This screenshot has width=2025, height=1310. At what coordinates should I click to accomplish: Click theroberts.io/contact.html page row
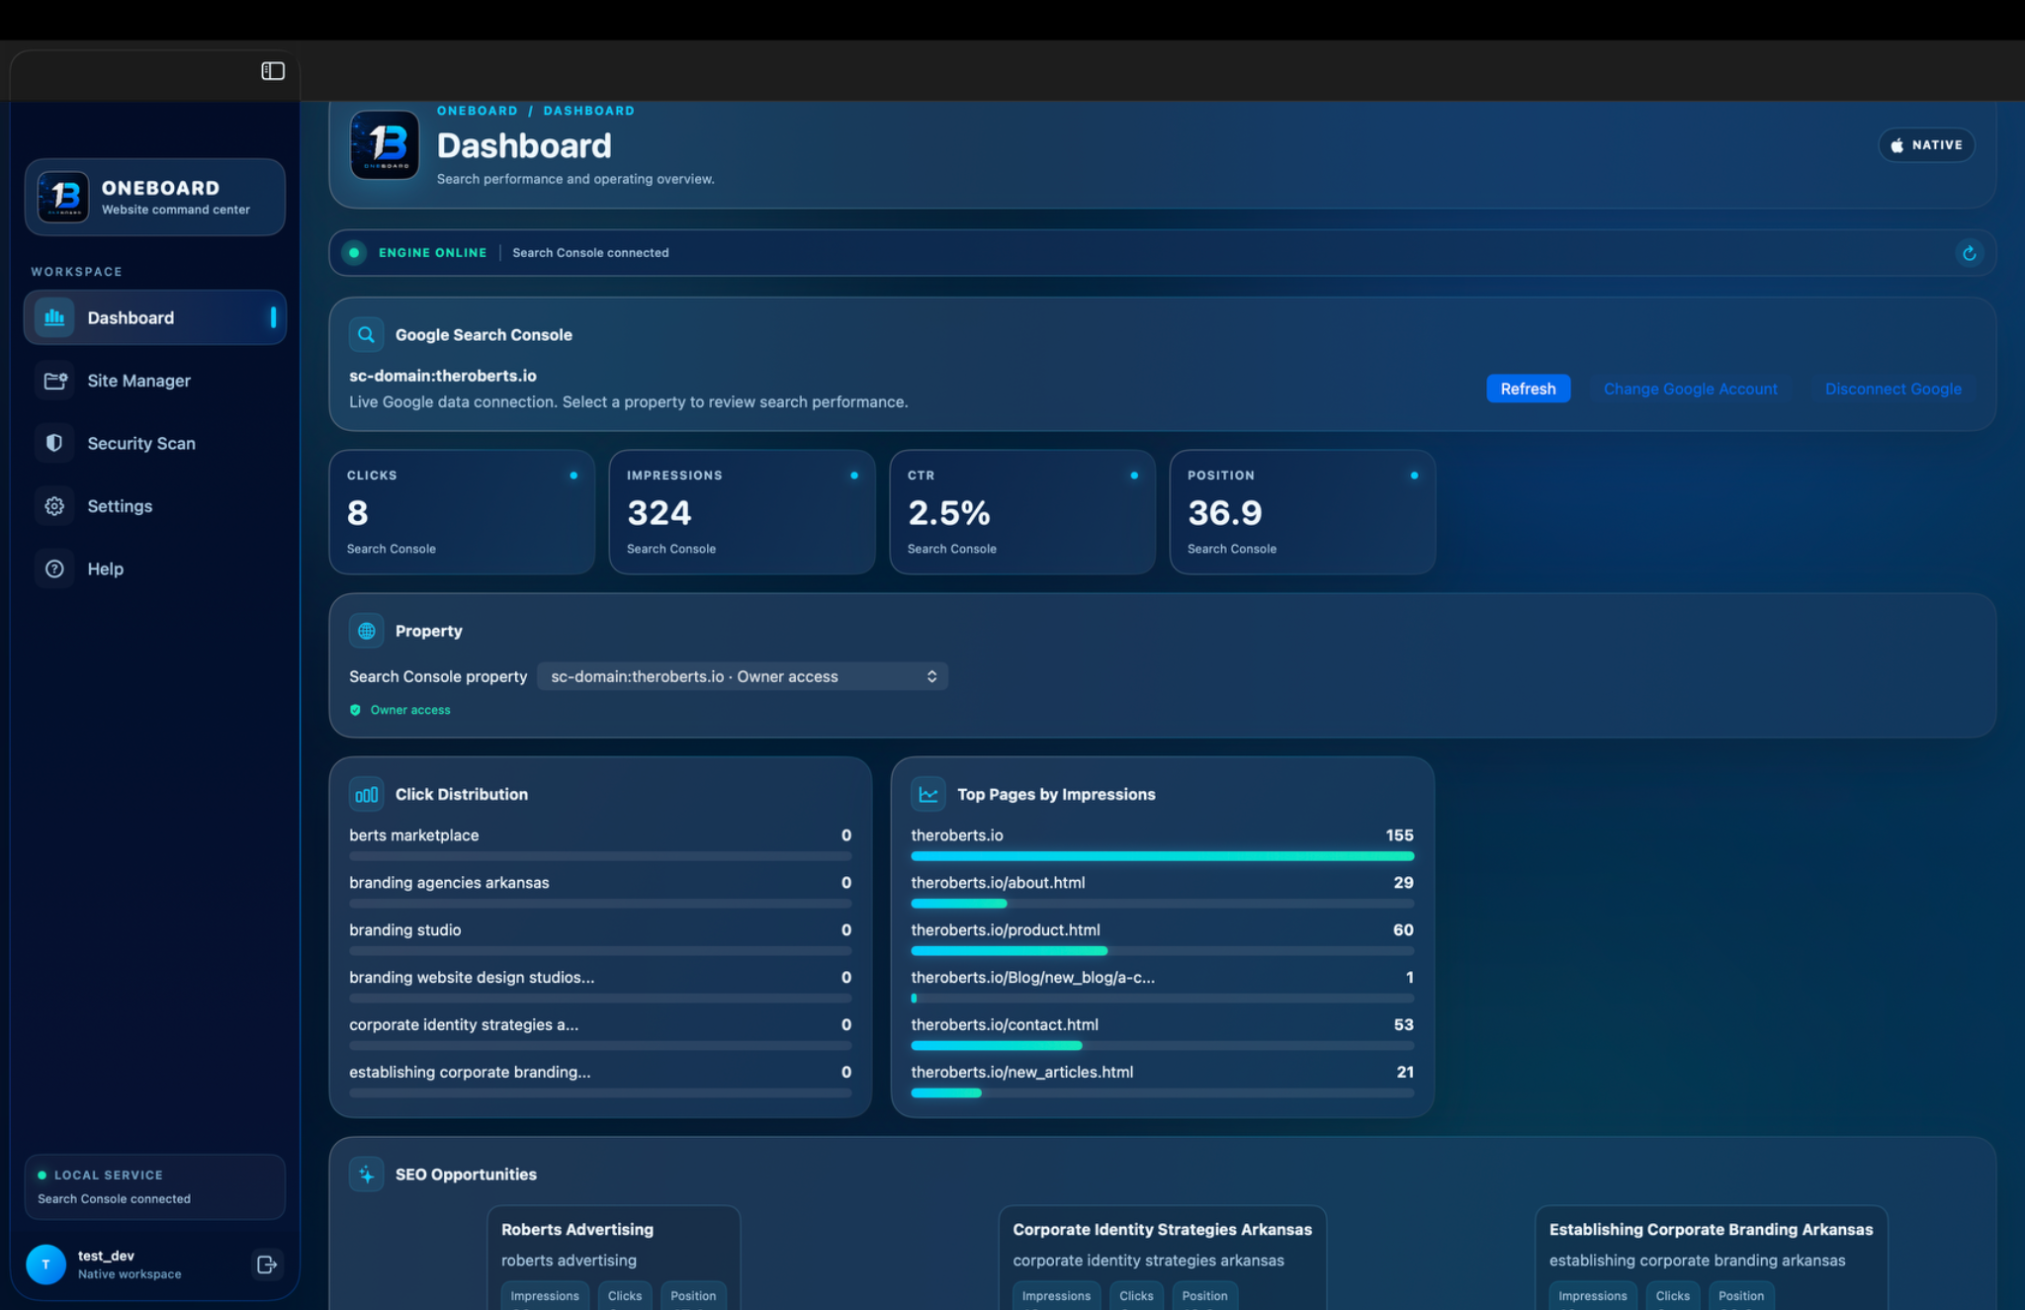click(x=1162, y=1032)
